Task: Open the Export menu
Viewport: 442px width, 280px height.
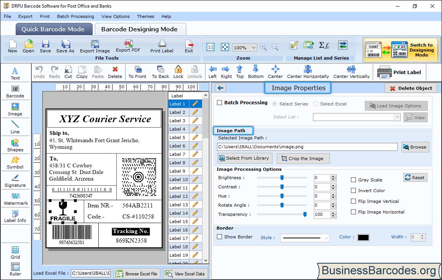Action: (x=25, y=16)
